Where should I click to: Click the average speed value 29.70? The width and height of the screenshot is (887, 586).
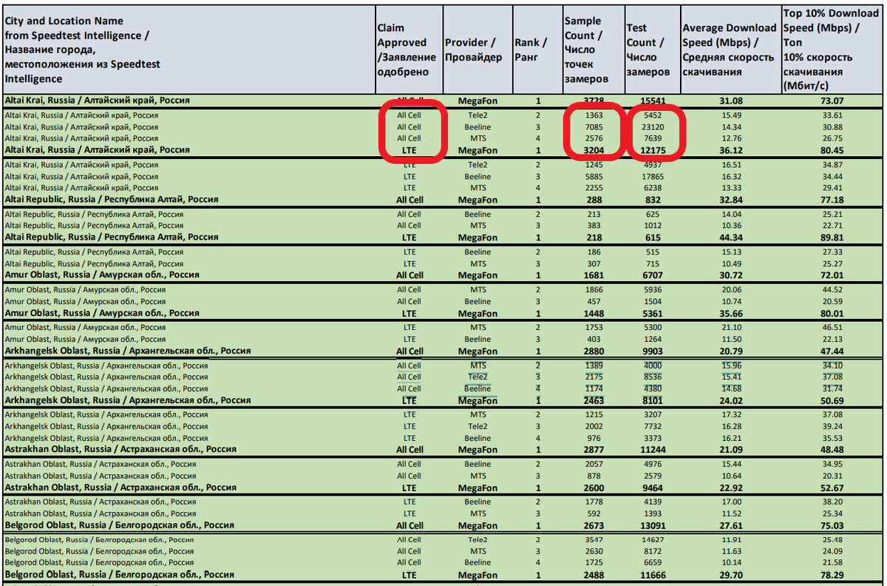730,575
